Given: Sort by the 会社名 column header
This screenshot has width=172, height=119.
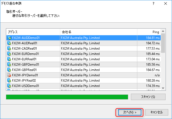Looking at the screenshot, I should 99,32.
